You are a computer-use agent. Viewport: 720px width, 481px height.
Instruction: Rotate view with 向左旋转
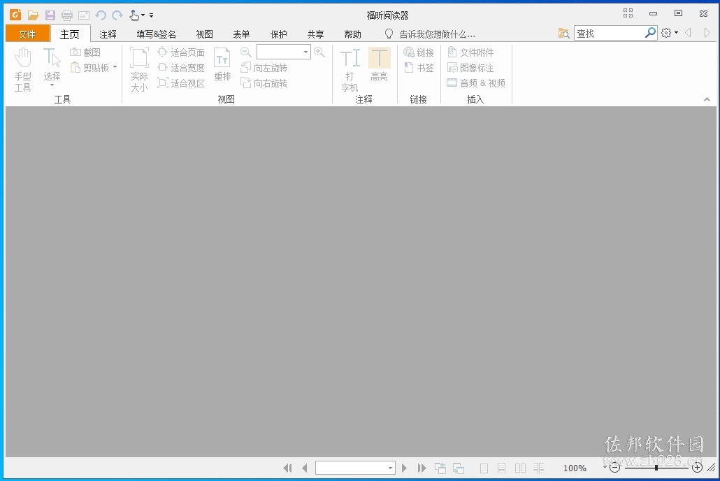coord(264,68)
